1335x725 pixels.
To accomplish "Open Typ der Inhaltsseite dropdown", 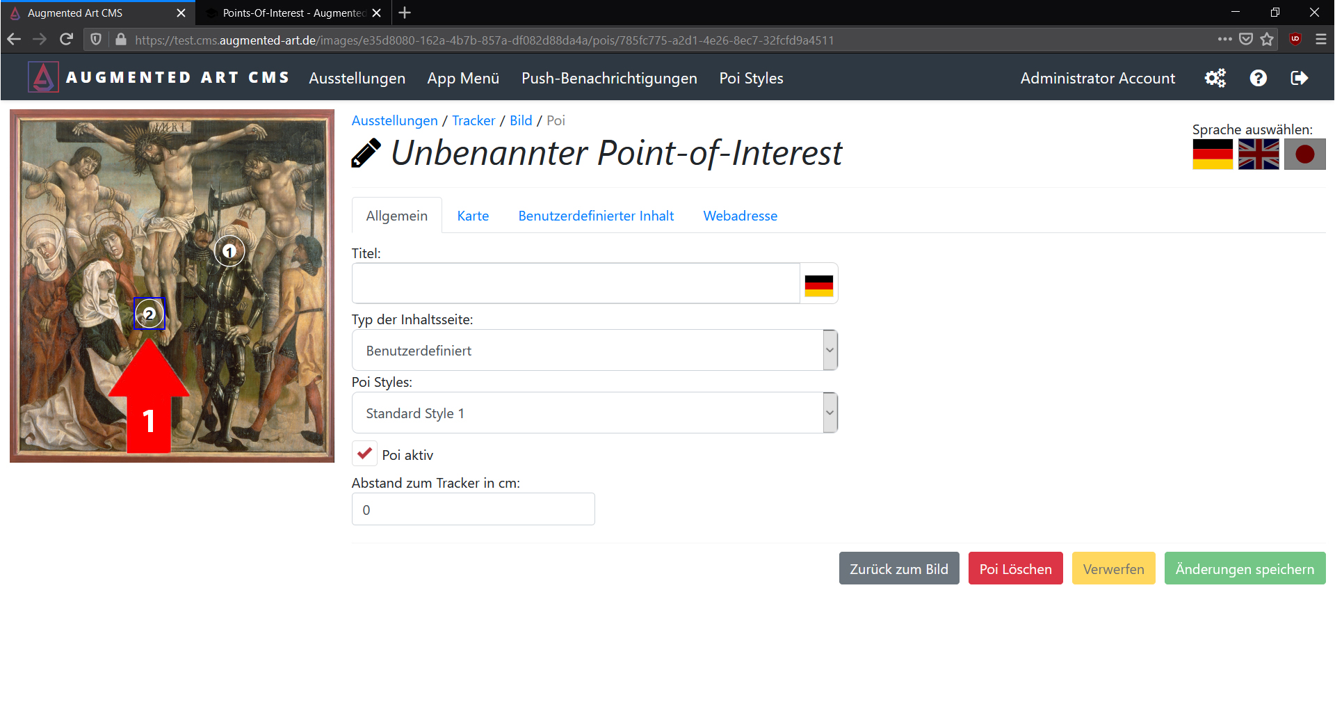I will click(594, 350).
